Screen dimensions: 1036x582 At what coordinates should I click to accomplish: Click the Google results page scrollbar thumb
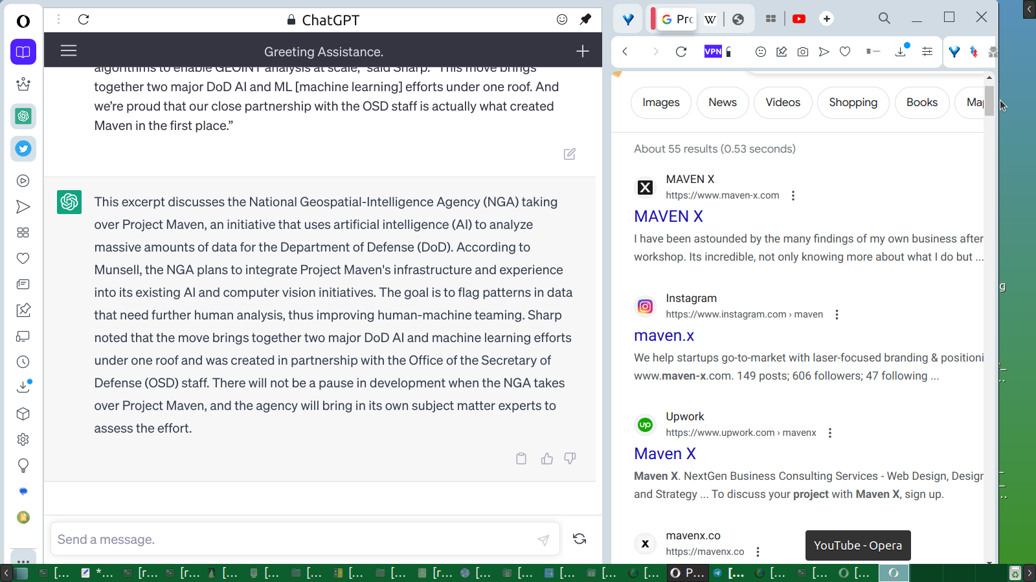coord(989,100)
